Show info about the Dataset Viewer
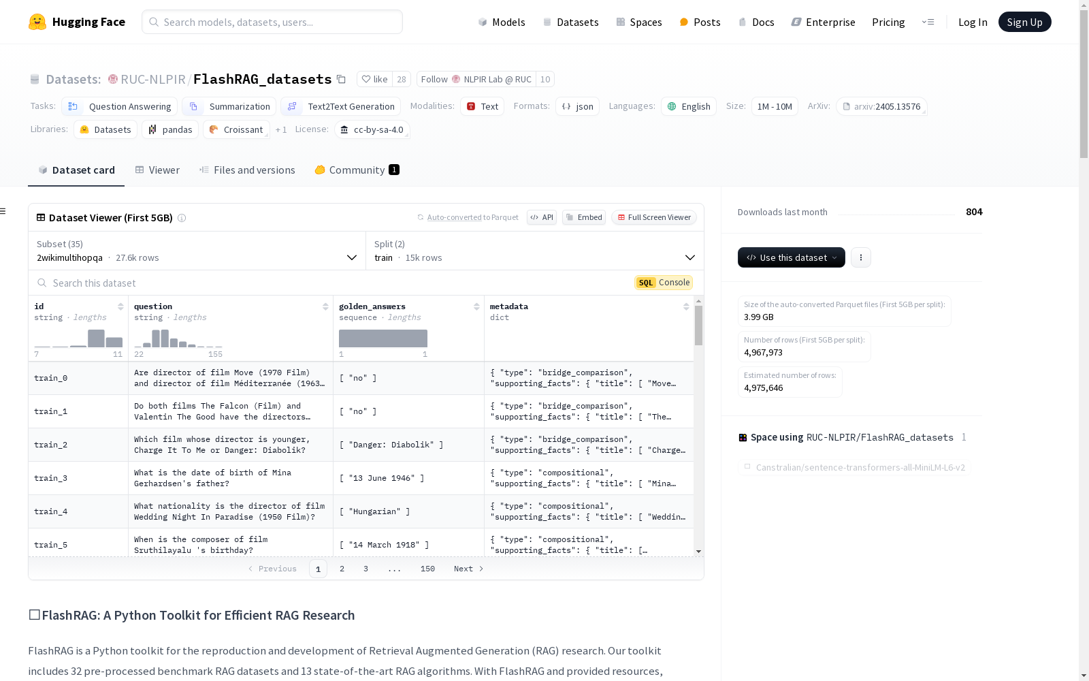Viewport: 1089px width, 681px height. 182,218
